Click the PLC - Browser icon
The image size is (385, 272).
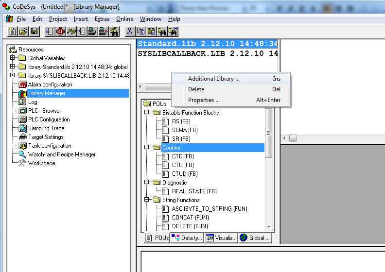tap(22, 111)
